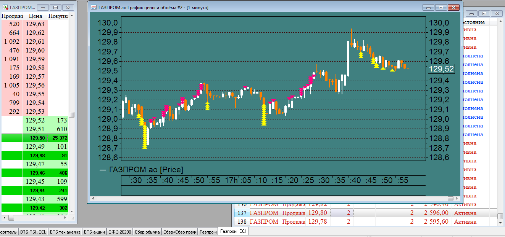Screen dimensions: 505x237
Task: Click order book vertical scrollbar thumb
Action: click(x=71, y=115)
